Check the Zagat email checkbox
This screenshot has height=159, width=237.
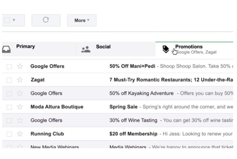pos(9,80)
